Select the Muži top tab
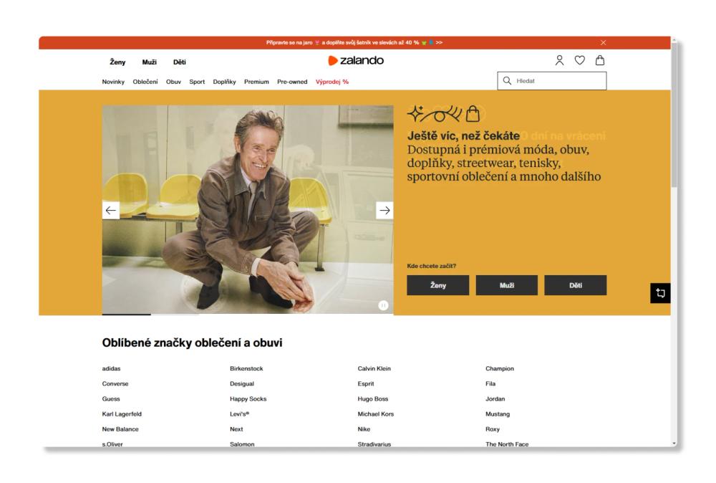Viewport: 716px width, 483px height. (x=150, y=62)
